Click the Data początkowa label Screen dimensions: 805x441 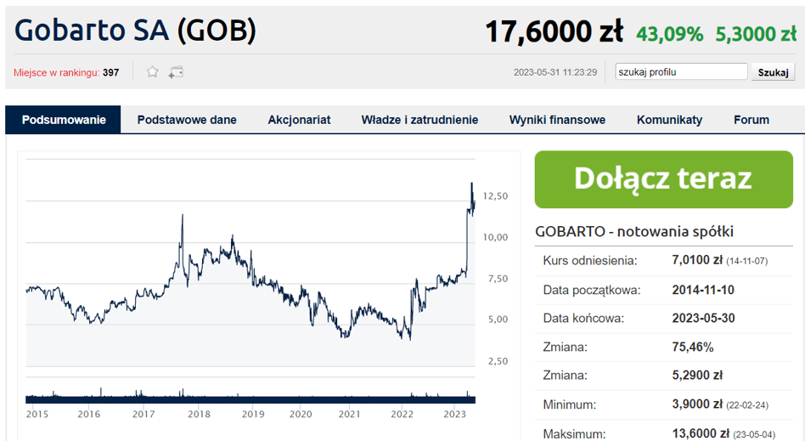tap(592, 290)
